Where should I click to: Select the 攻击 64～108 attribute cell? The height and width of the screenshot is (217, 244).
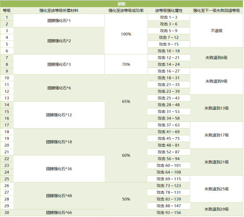169,172
